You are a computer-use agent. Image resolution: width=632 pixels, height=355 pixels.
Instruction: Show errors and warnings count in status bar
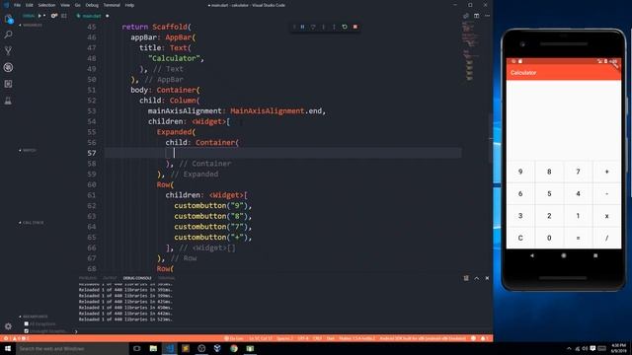click(x=16, y=338)
